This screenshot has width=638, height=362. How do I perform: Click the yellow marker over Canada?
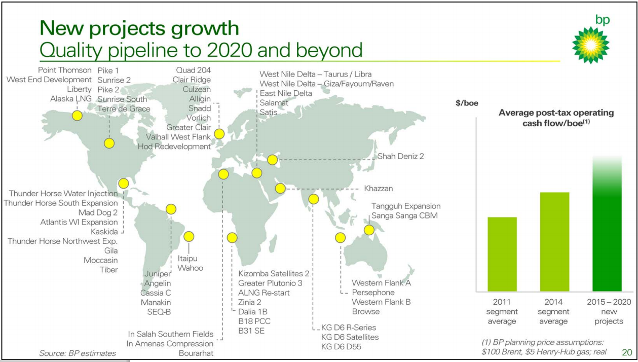click(109, 143)
